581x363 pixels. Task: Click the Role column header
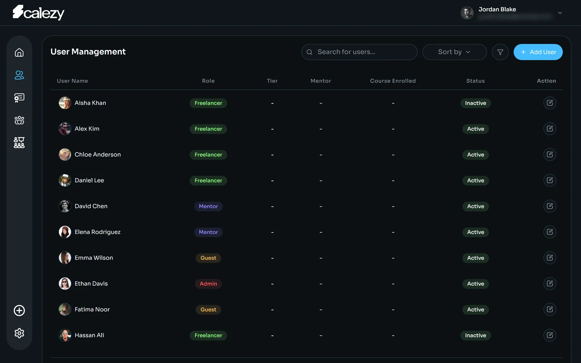pos(208,81)
